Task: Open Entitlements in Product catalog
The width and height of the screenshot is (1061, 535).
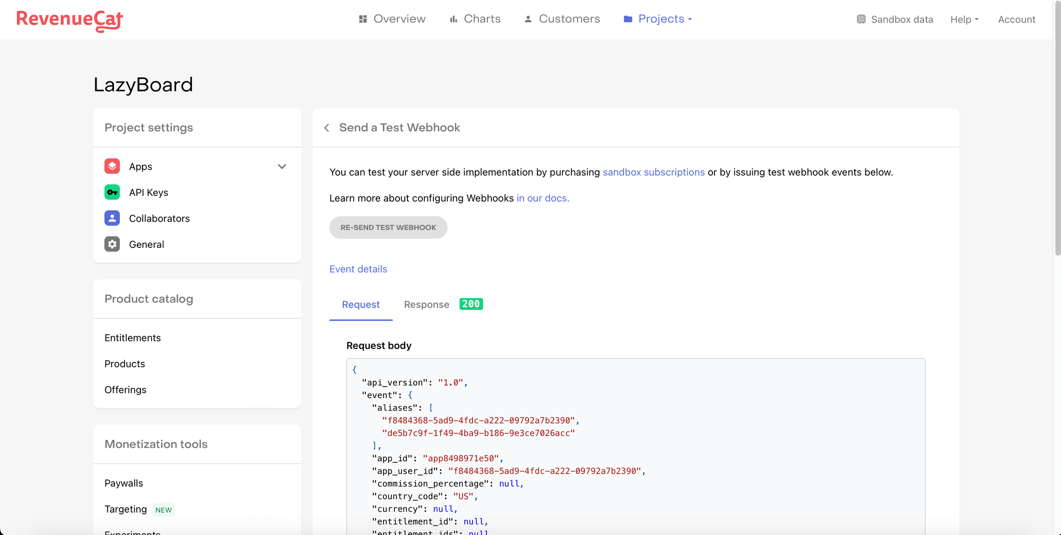Action: point(133,338)
